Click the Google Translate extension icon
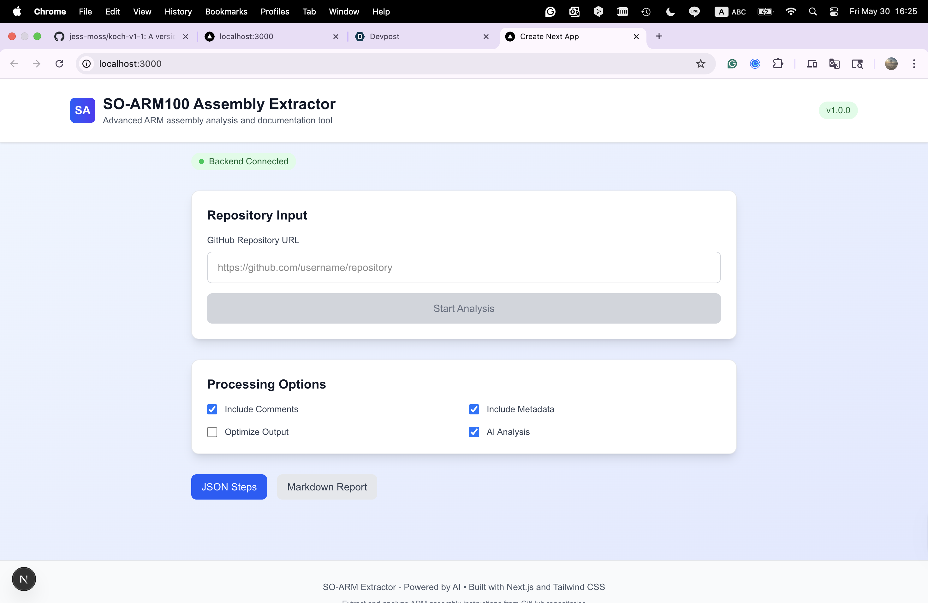The image size is (928, 603). coord(834,63)
